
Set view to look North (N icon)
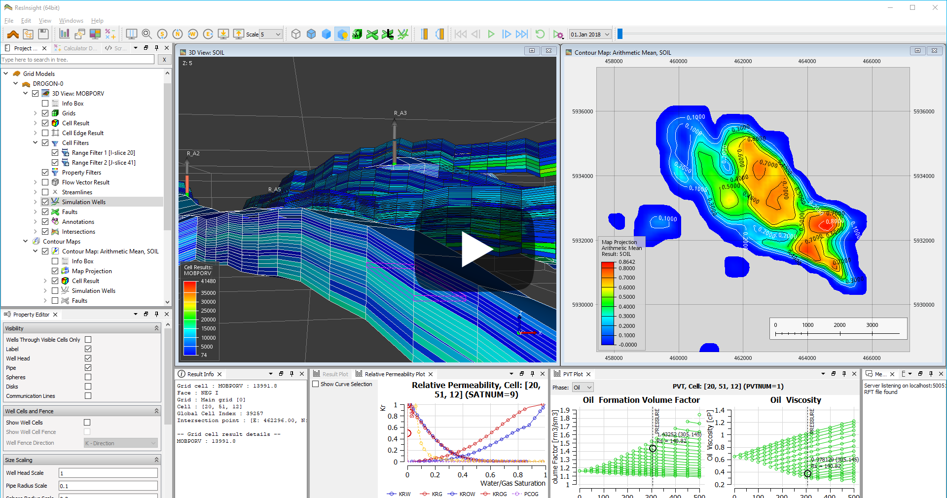[x=178, y=34]
